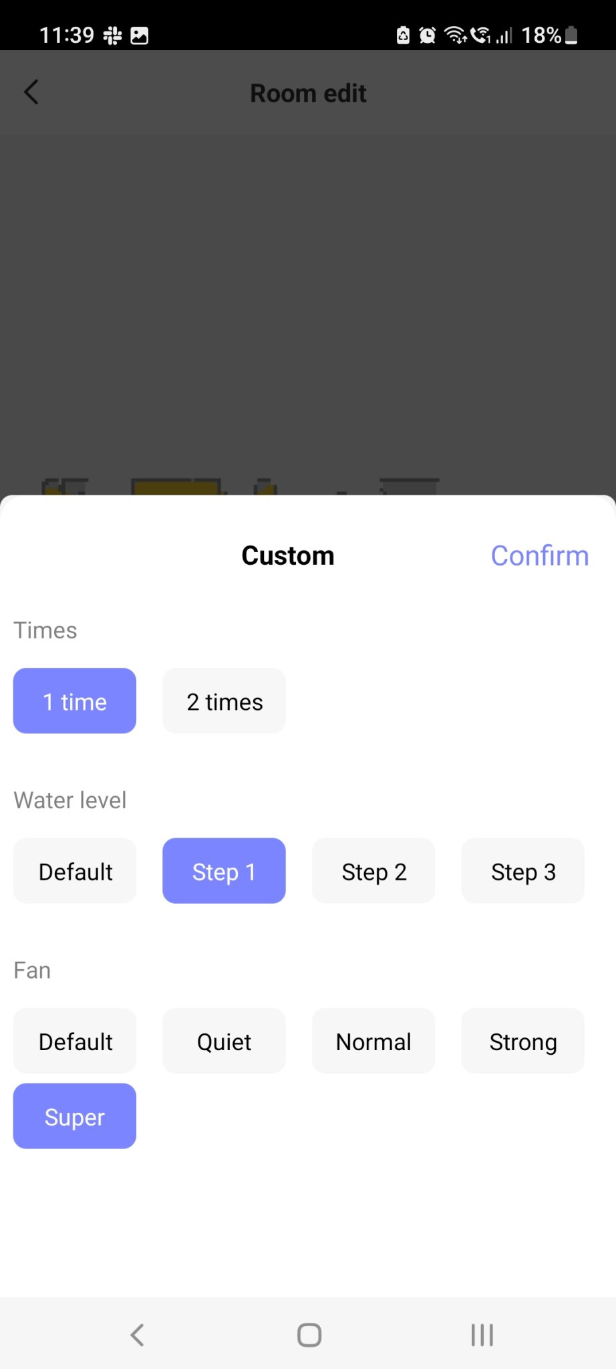Set water level to Default
616x1369 pixels.
pos(75,870)
